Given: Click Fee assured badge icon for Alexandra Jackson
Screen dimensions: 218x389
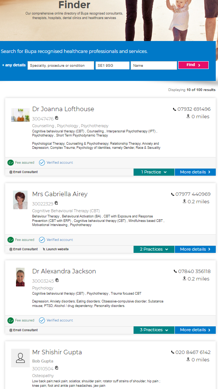Looking at the screenshot, I should 11,320.
